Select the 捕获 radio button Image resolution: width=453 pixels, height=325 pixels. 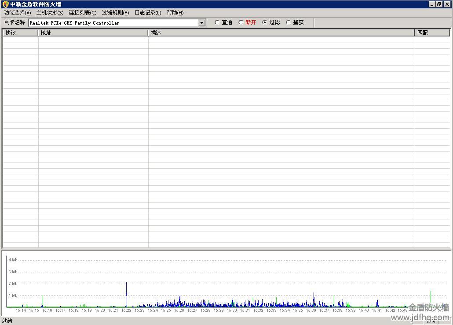click(289, 22)
